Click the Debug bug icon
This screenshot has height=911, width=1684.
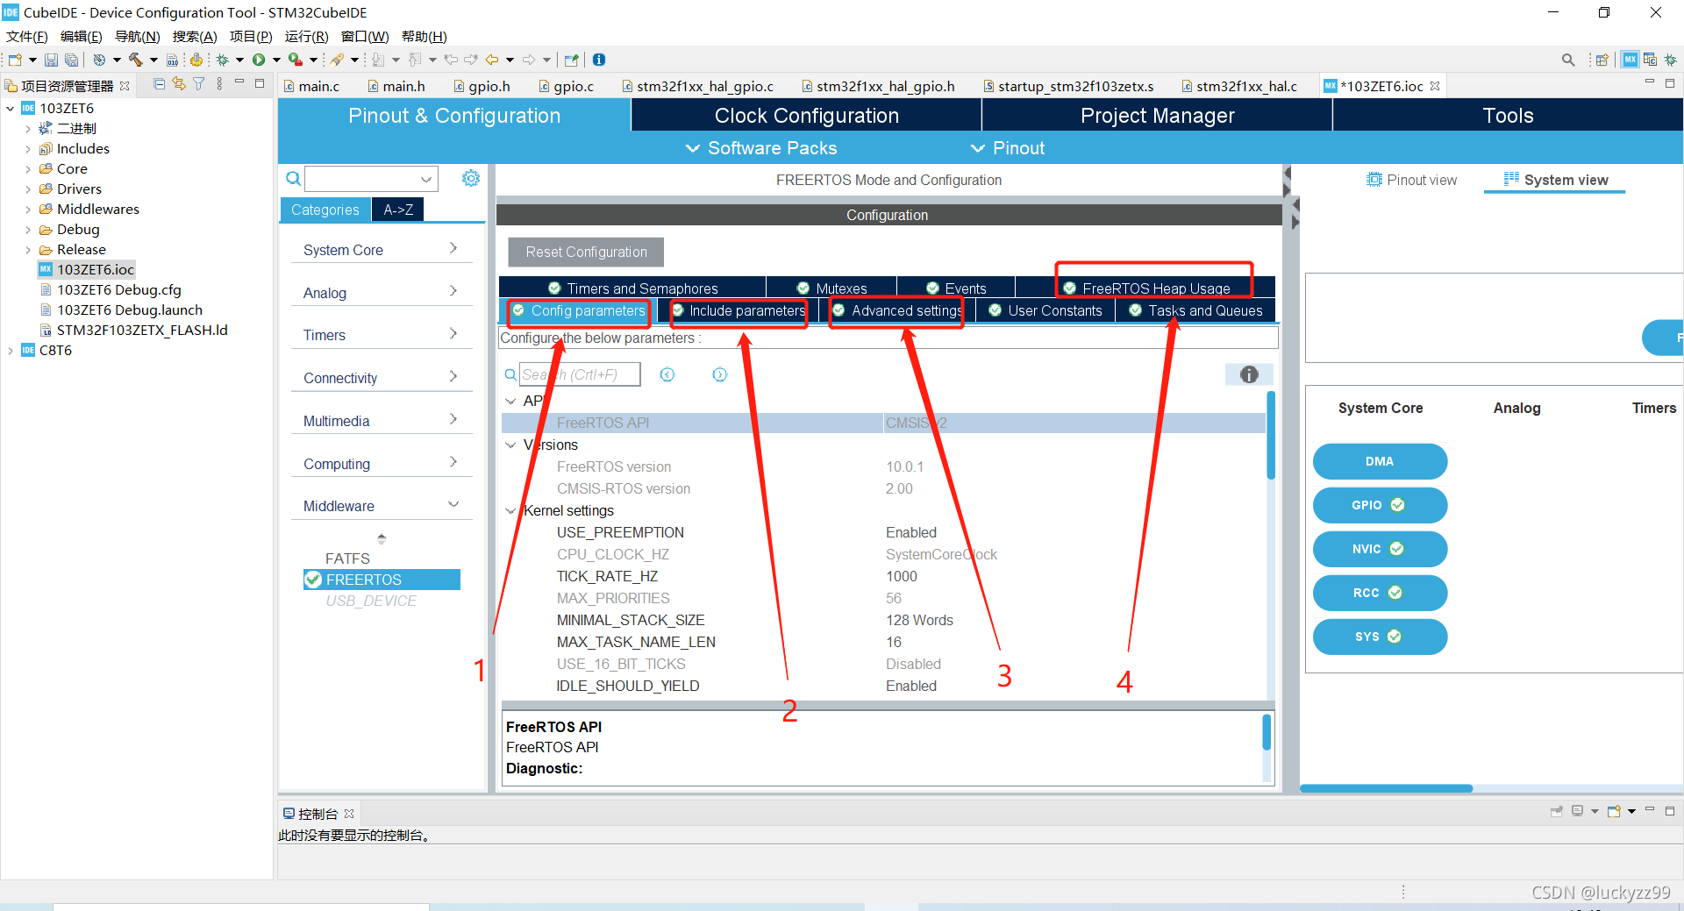[223, 60]
